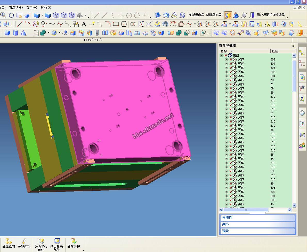Select the Text 'A' curve tool
307x252 pixels.
[84, 24]
